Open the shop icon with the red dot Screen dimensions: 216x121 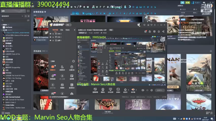(x=146, y=31)
